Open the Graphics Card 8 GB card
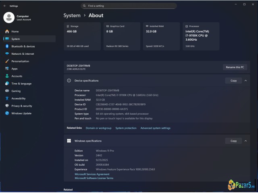This screenshot has width=258, height=193. pyautogui.click(x=122, y=36)
